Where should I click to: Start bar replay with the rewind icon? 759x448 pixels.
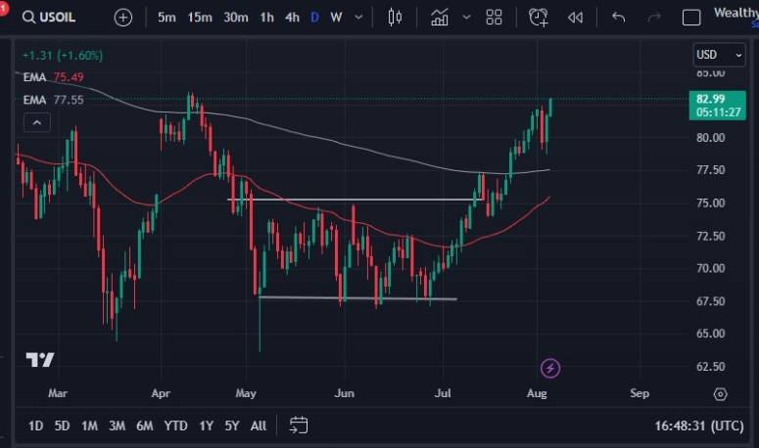tap(576, 17)
